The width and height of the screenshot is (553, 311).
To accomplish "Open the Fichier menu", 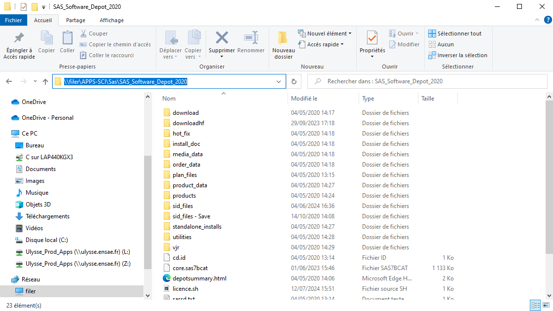I will pos(13,20).
